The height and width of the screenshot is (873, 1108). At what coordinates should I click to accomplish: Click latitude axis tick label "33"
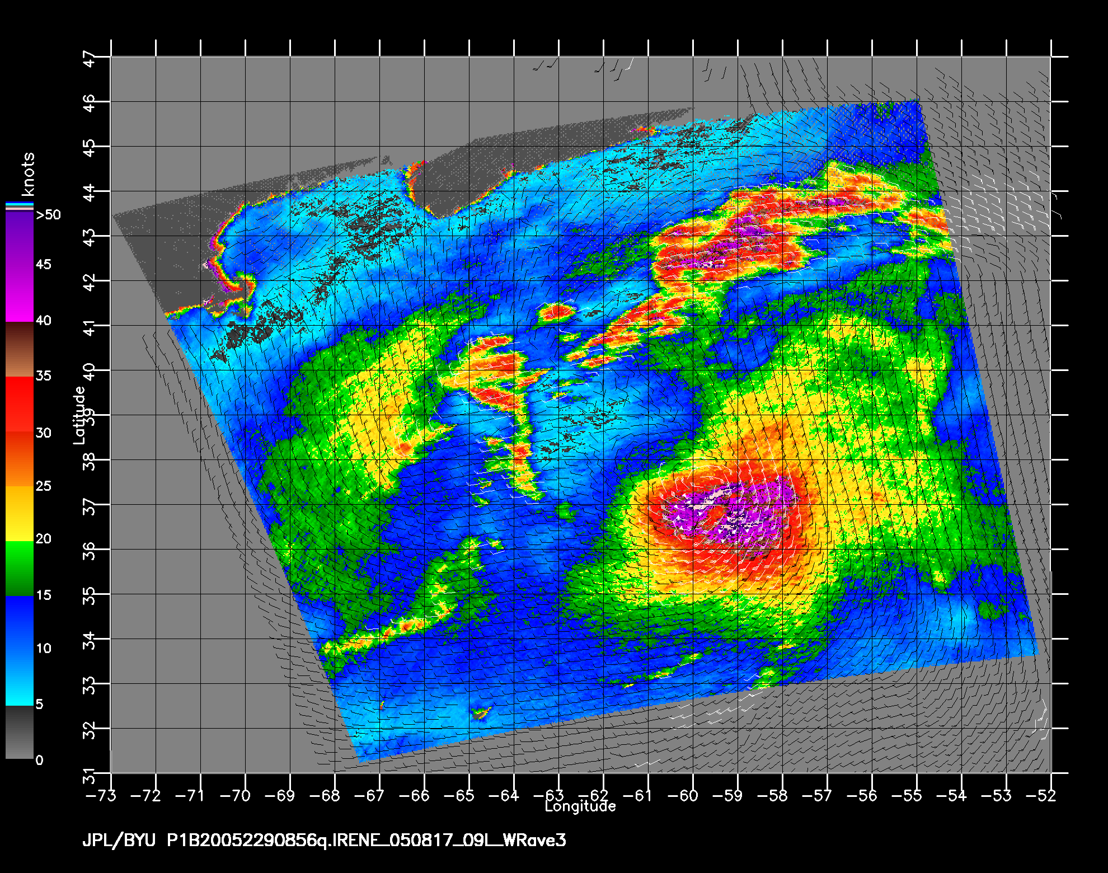click(90, 684)
